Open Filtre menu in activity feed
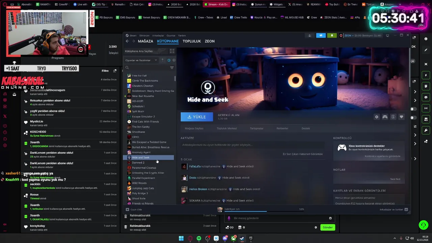Screen dimensions: 432x243 click(105, 71)
